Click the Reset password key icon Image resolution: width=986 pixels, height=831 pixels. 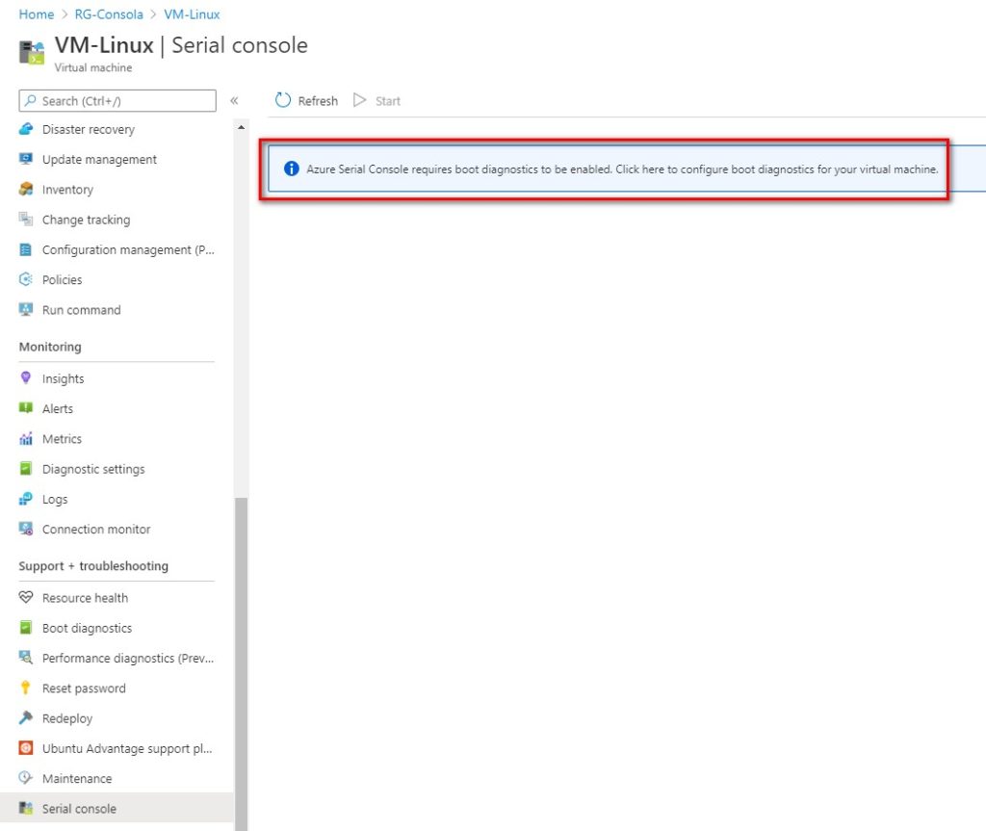click(x=26, y=688)
